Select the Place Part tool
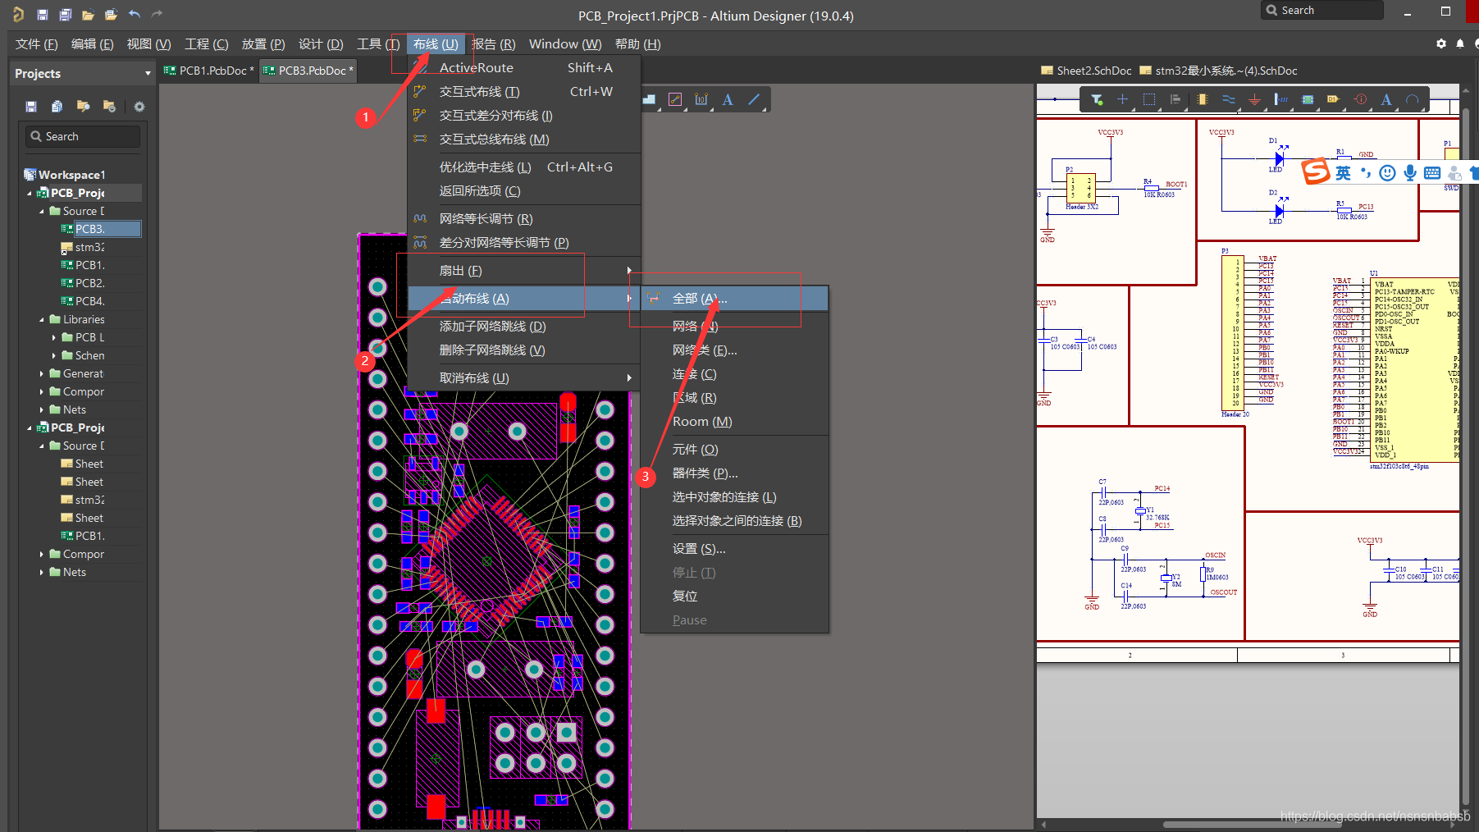Viewport: 1479px width, 832px height. tap(1203, 99)
